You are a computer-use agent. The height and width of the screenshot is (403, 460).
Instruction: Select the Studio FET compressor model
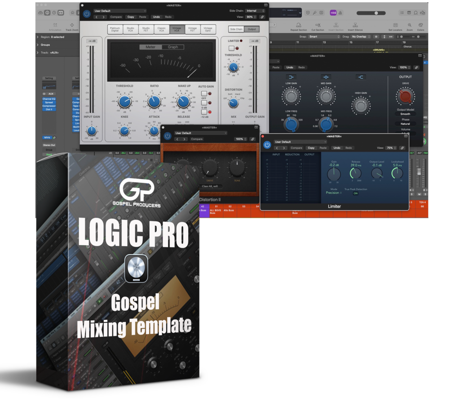tap(146, 29)
